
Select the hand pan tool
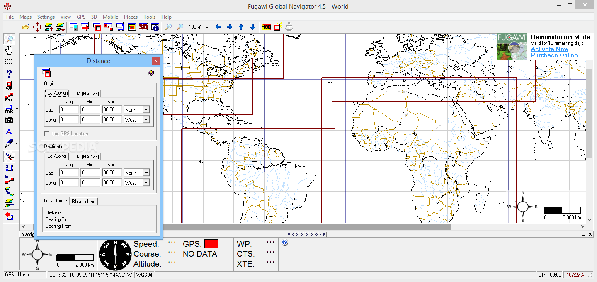(x=9, y=51)
